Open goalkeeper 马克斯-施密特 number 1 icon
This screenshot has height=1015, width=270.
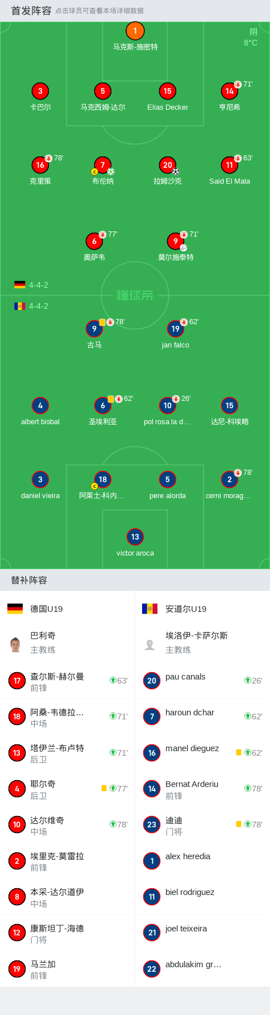click(x=135, y=31)
